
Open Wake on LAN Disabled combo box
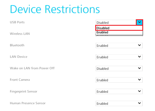coord(119,68)
